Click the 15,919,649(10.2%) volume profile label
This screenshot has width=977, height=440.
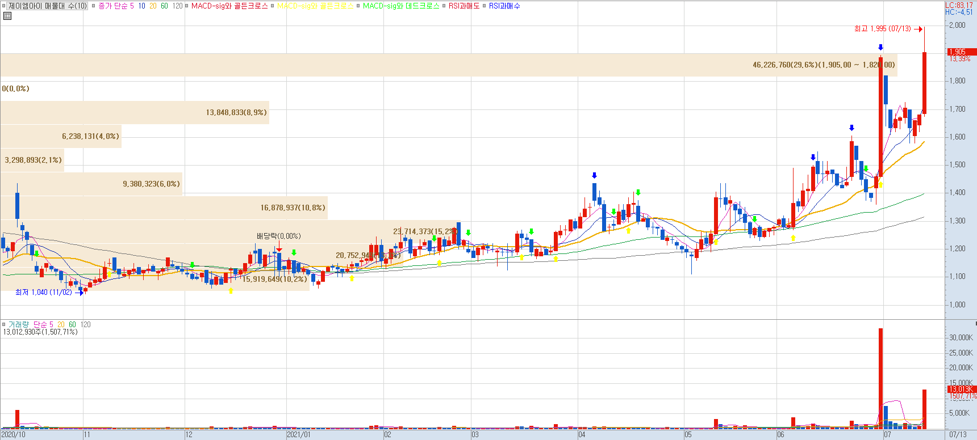click(275, 279)
